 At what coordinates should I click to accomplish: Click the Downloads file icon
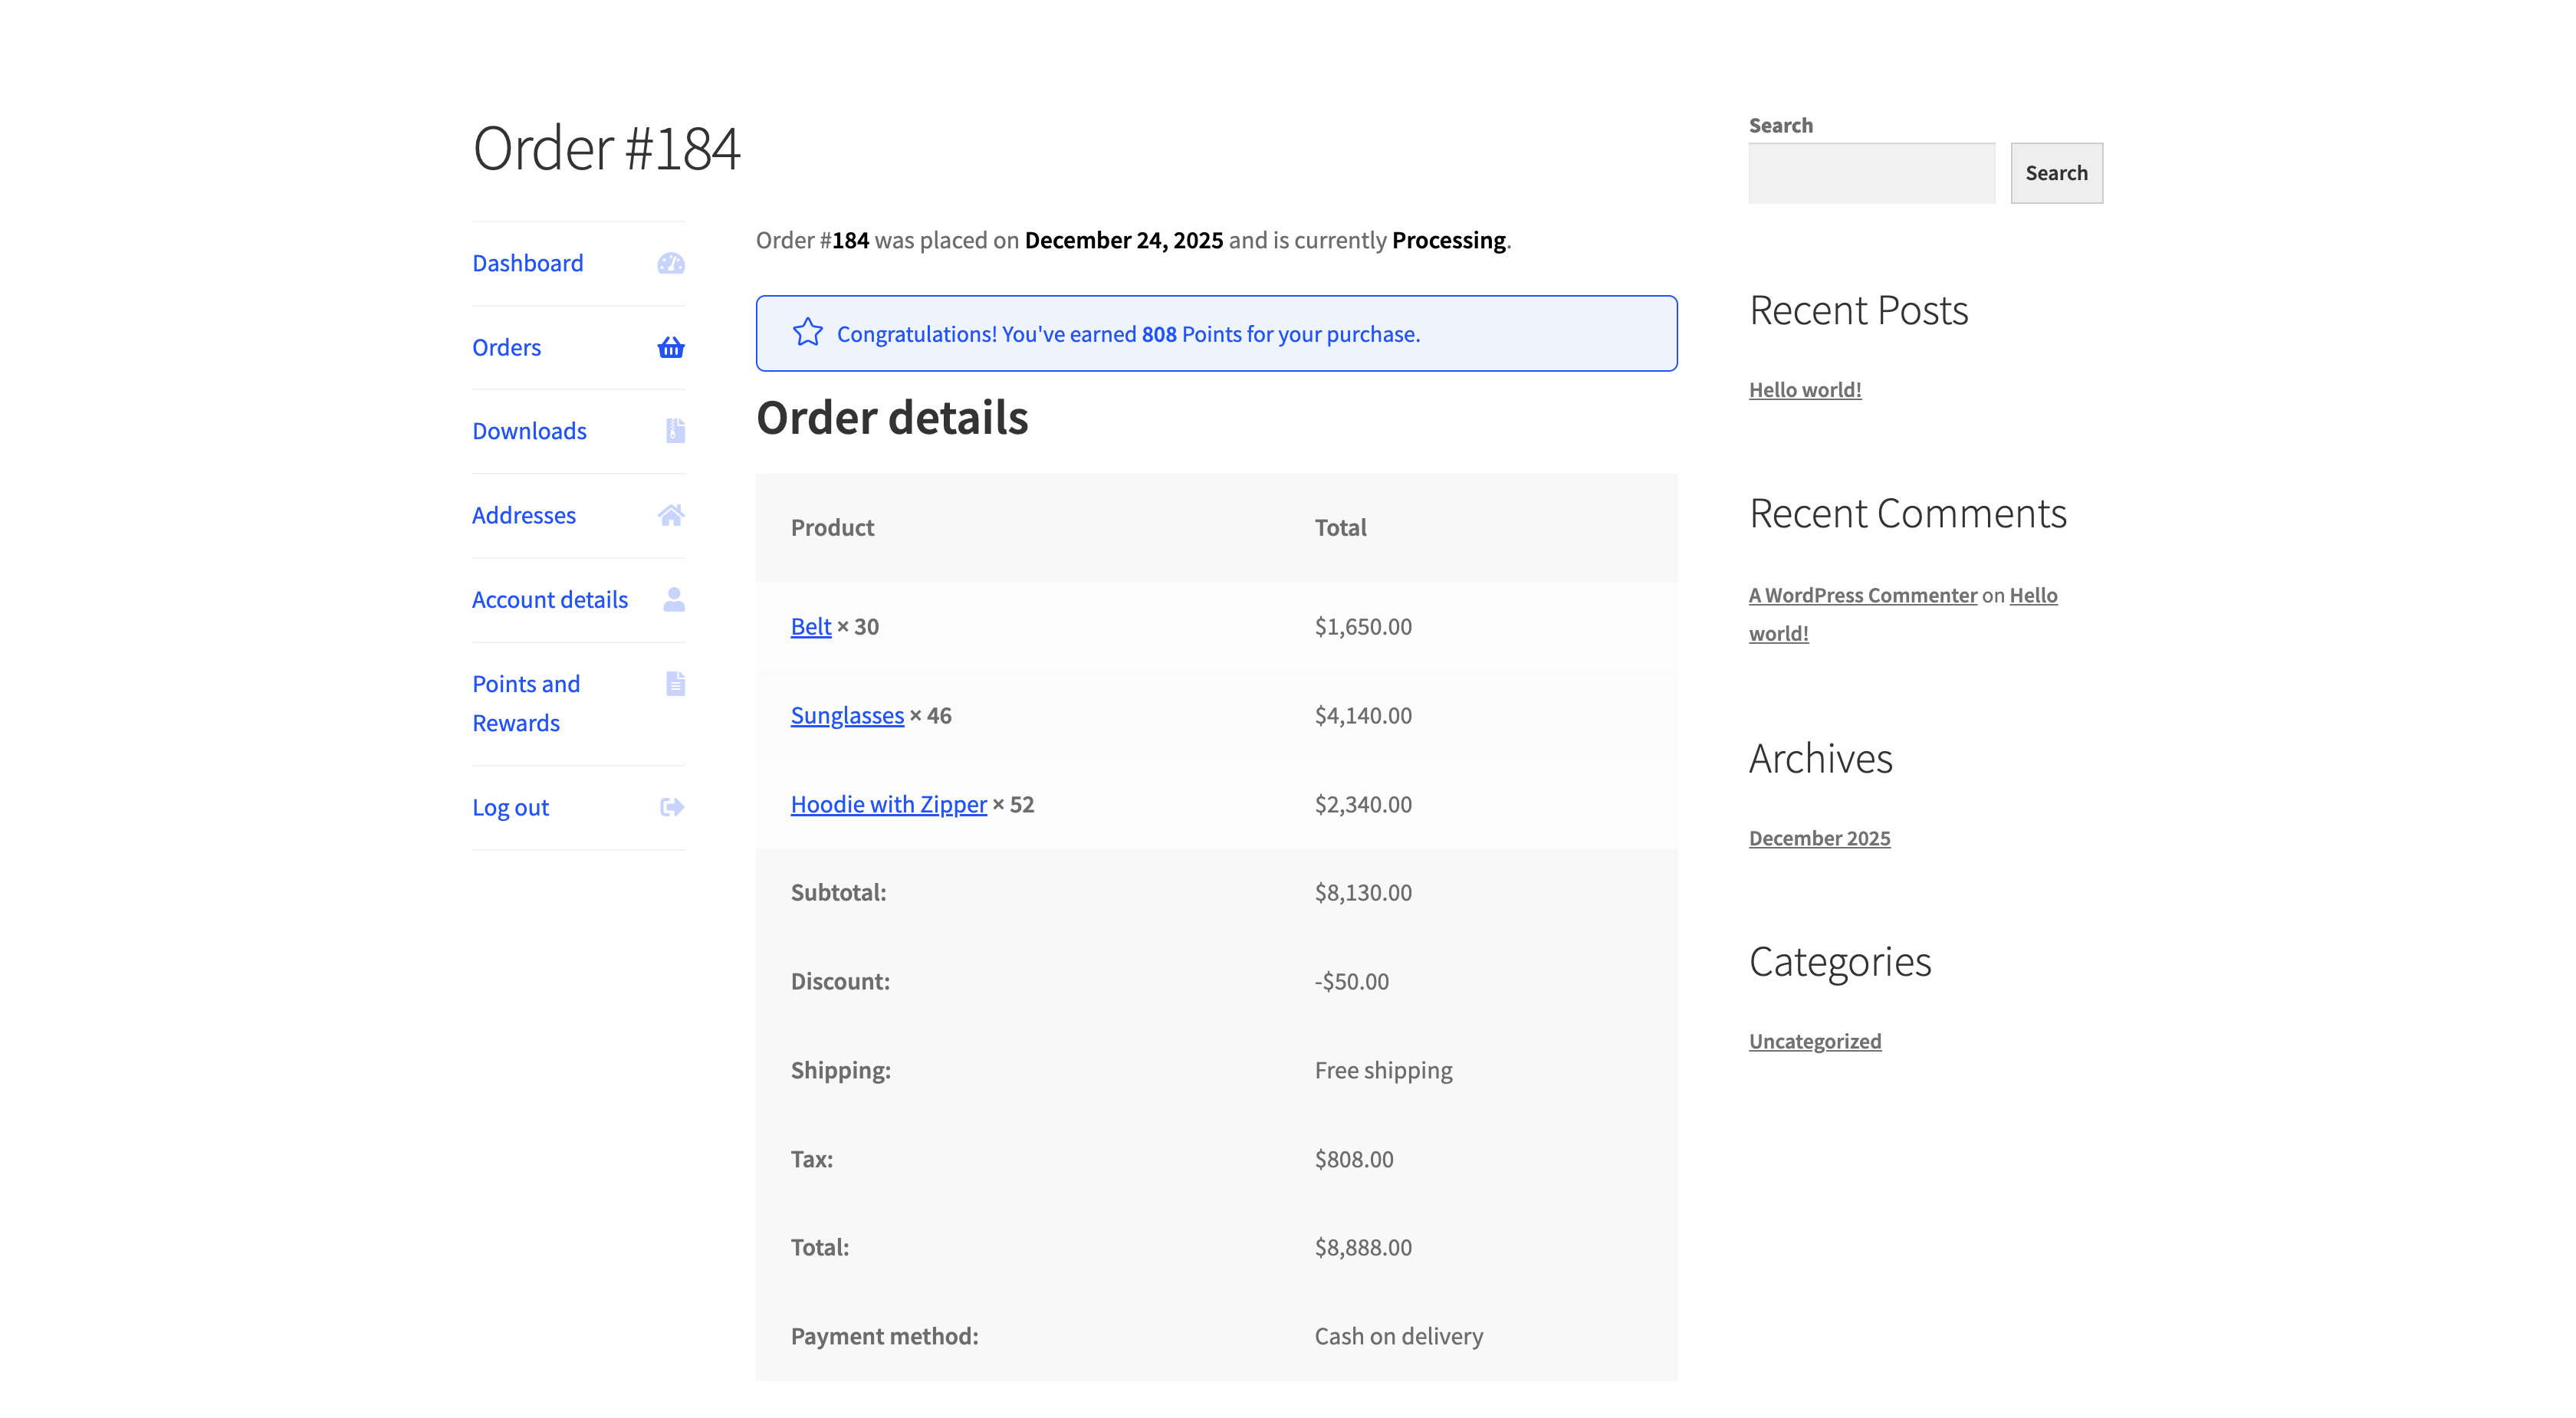[675, 431]
